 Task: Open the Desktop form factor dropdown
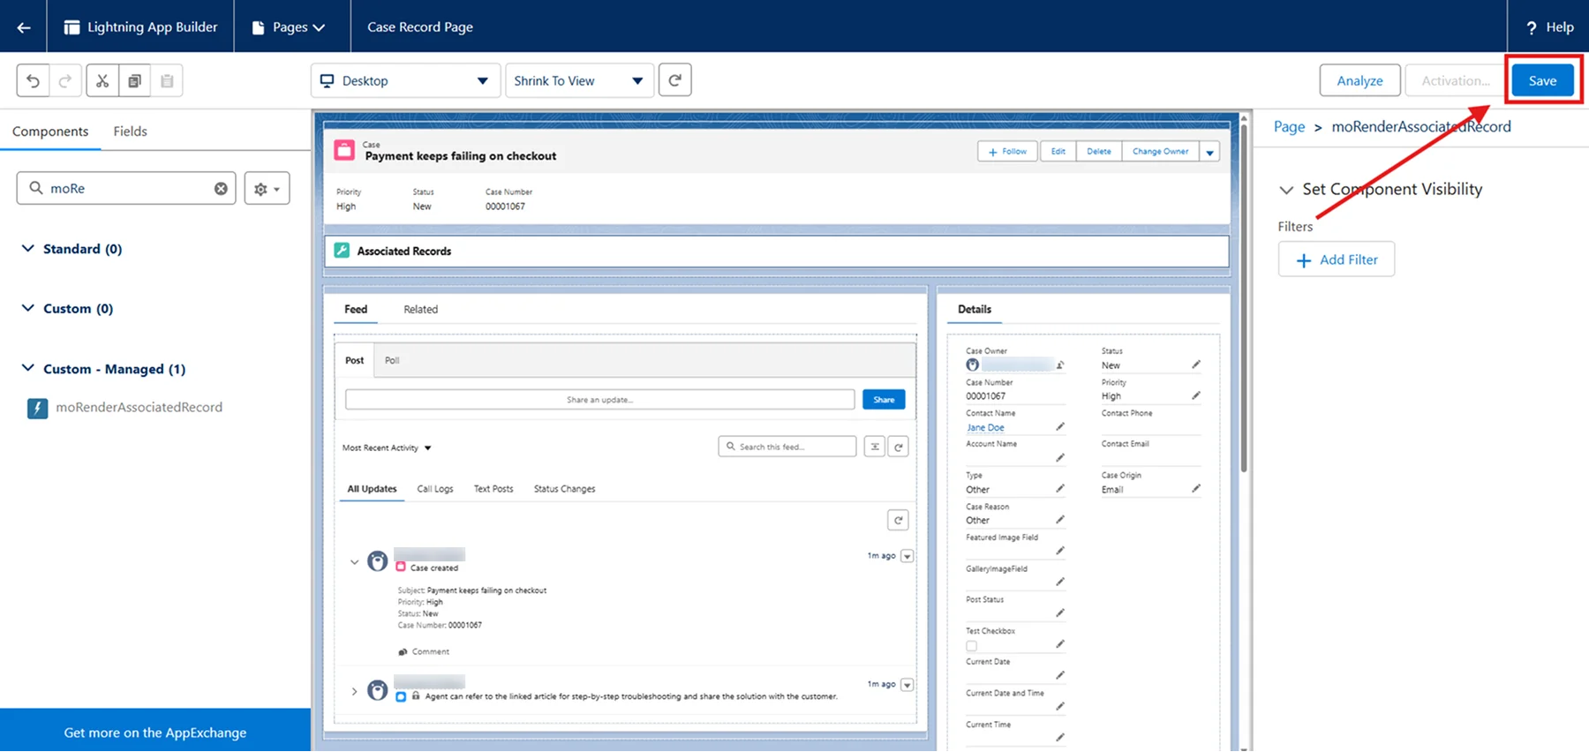(x=406, y=80)
